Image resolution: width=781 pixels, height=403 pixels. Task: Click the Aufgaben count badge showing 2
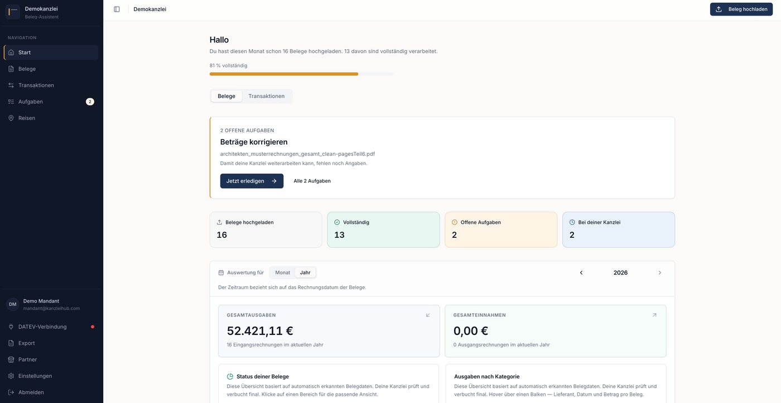tap(90, 102)
